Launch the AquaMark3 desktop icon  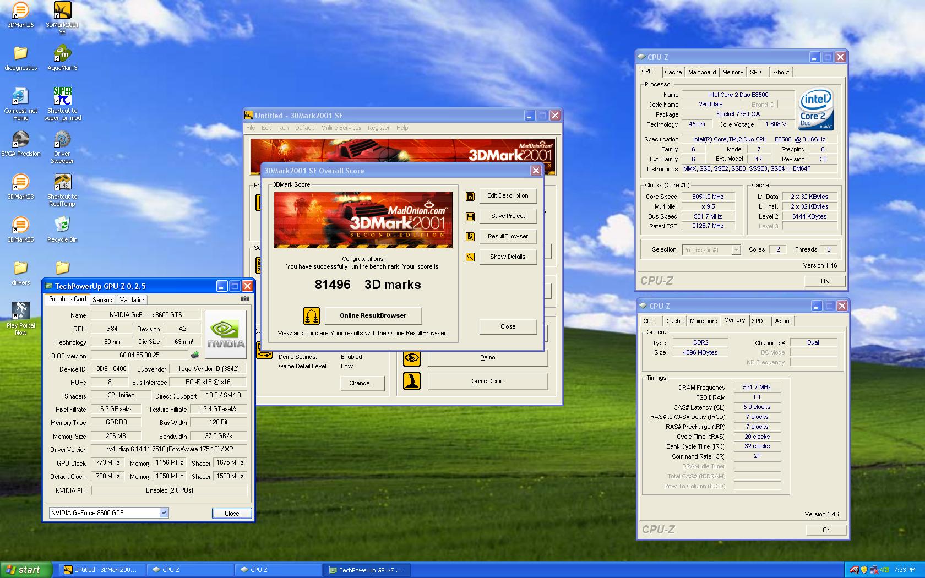click(x=62, y=58)
